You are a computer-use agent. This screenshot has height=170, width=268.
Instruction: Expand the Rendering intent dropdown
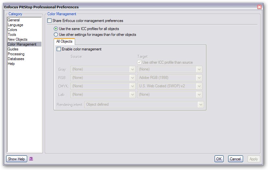point(144,104)
